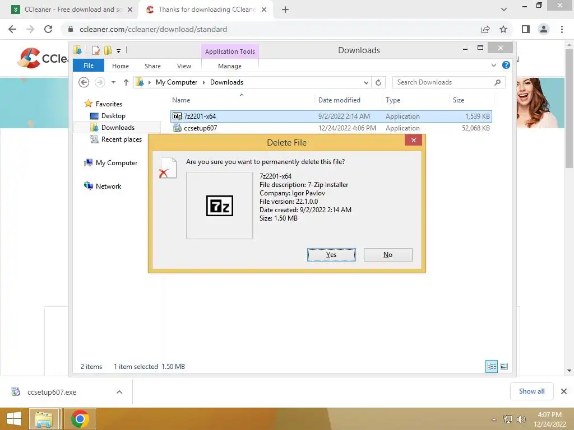Viewport: 574px width, 430px height.
Task: Select Network in navigation pane
Action: coord(108,186)
